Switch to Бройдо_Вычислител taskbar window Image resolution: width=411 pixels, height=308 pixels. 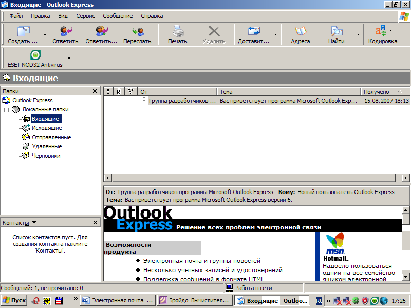[195, 300]
